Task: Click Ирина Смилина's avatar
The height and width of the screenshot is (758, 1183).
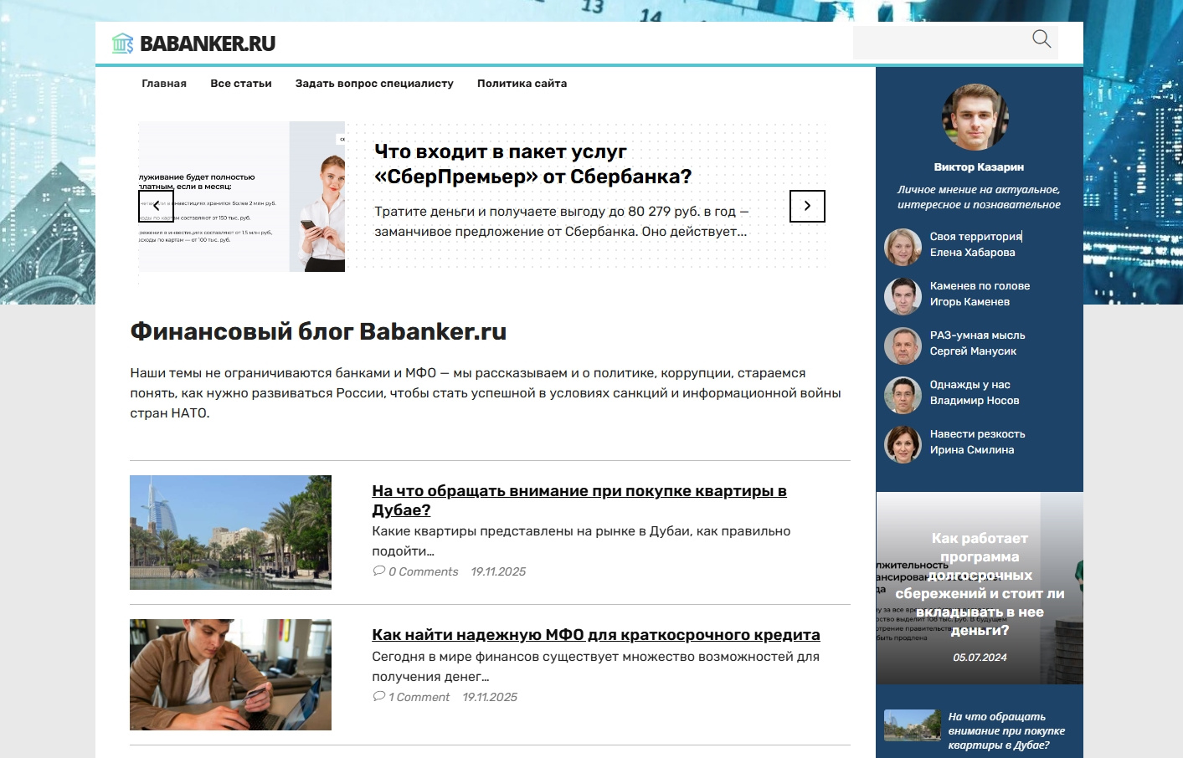Action: click(x=903, y=444)
